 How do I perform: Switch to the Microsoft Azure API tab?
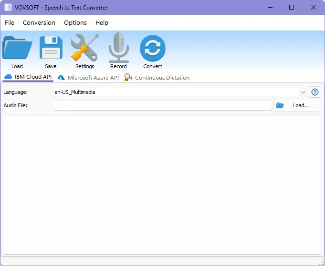pyautogui.click(x=88, y=78)
